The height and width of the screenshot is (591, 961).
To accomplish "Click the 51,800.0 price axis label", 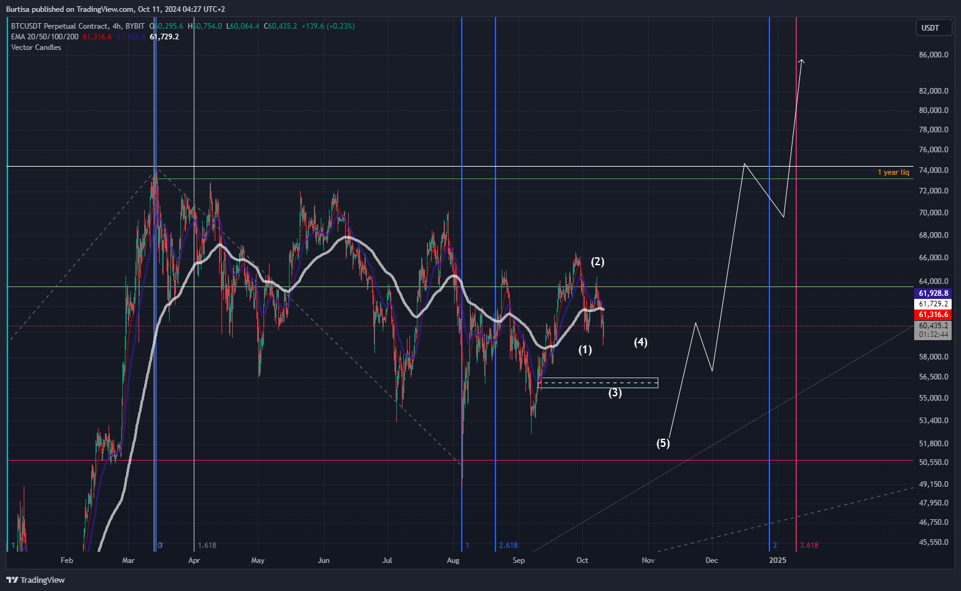I will tap(934, 444).
